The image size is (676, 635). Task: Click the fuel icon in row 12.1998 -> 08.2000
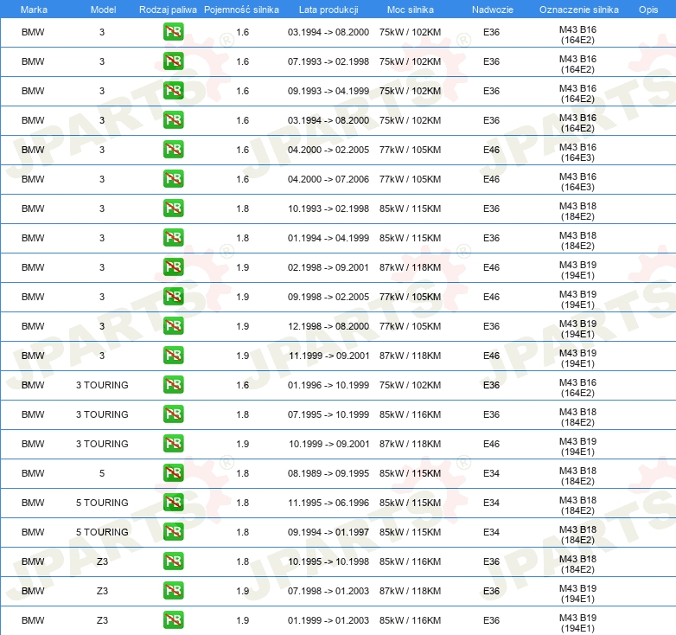(x=173, y=325)
